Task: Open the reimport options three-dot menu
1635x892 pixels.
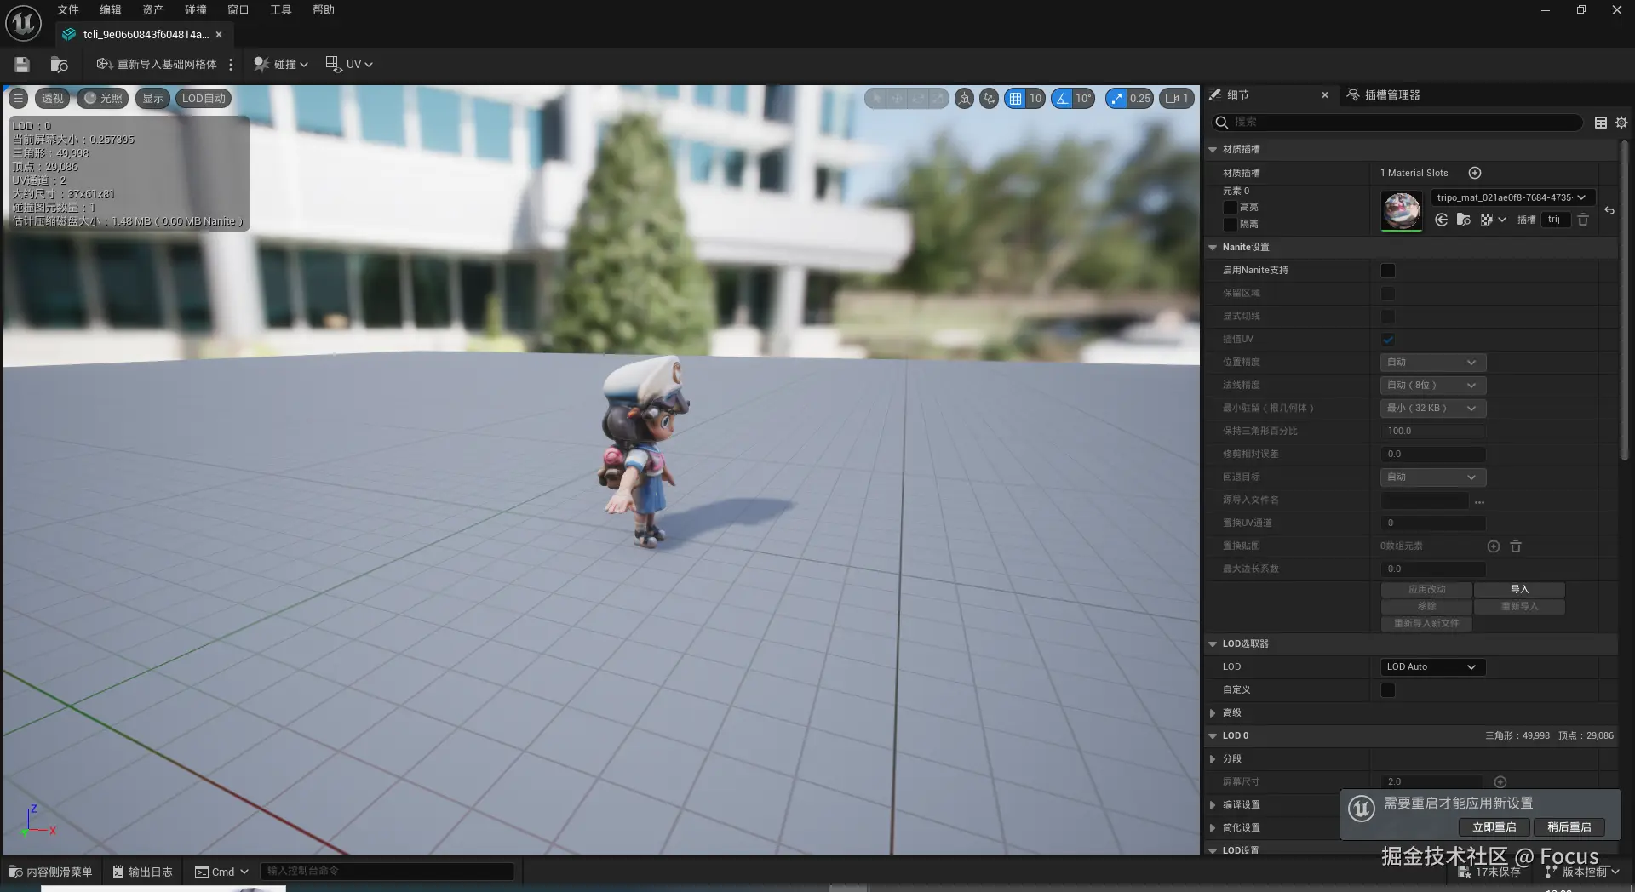Action: [x=231, y=65]
